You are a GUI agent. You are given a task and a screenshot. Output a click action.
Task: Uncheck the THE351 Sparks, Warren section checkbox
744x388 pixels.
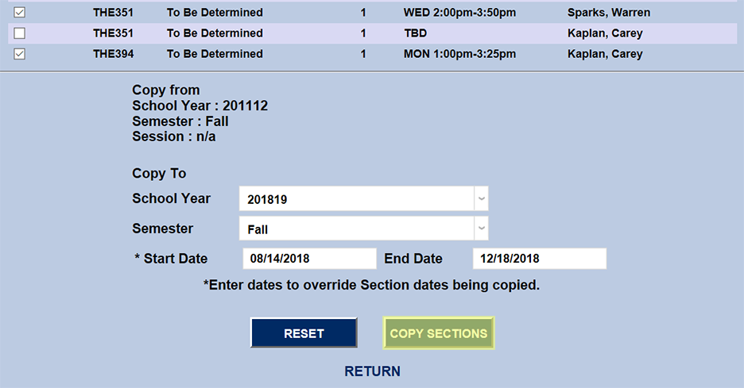tap(20, 13)
